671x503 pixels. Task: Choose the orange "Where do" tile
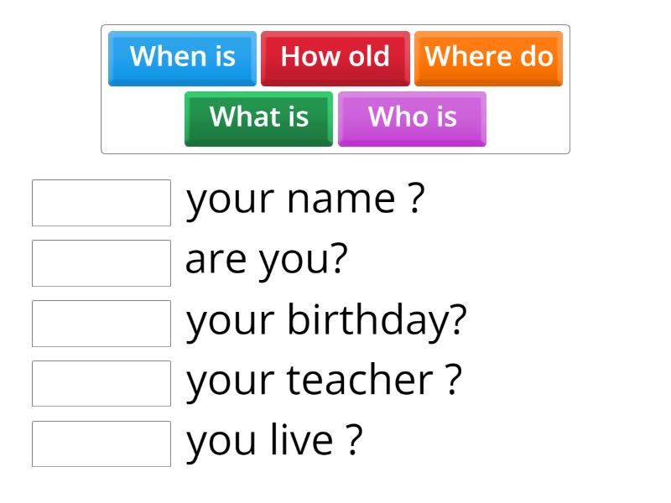click(488, 58)
